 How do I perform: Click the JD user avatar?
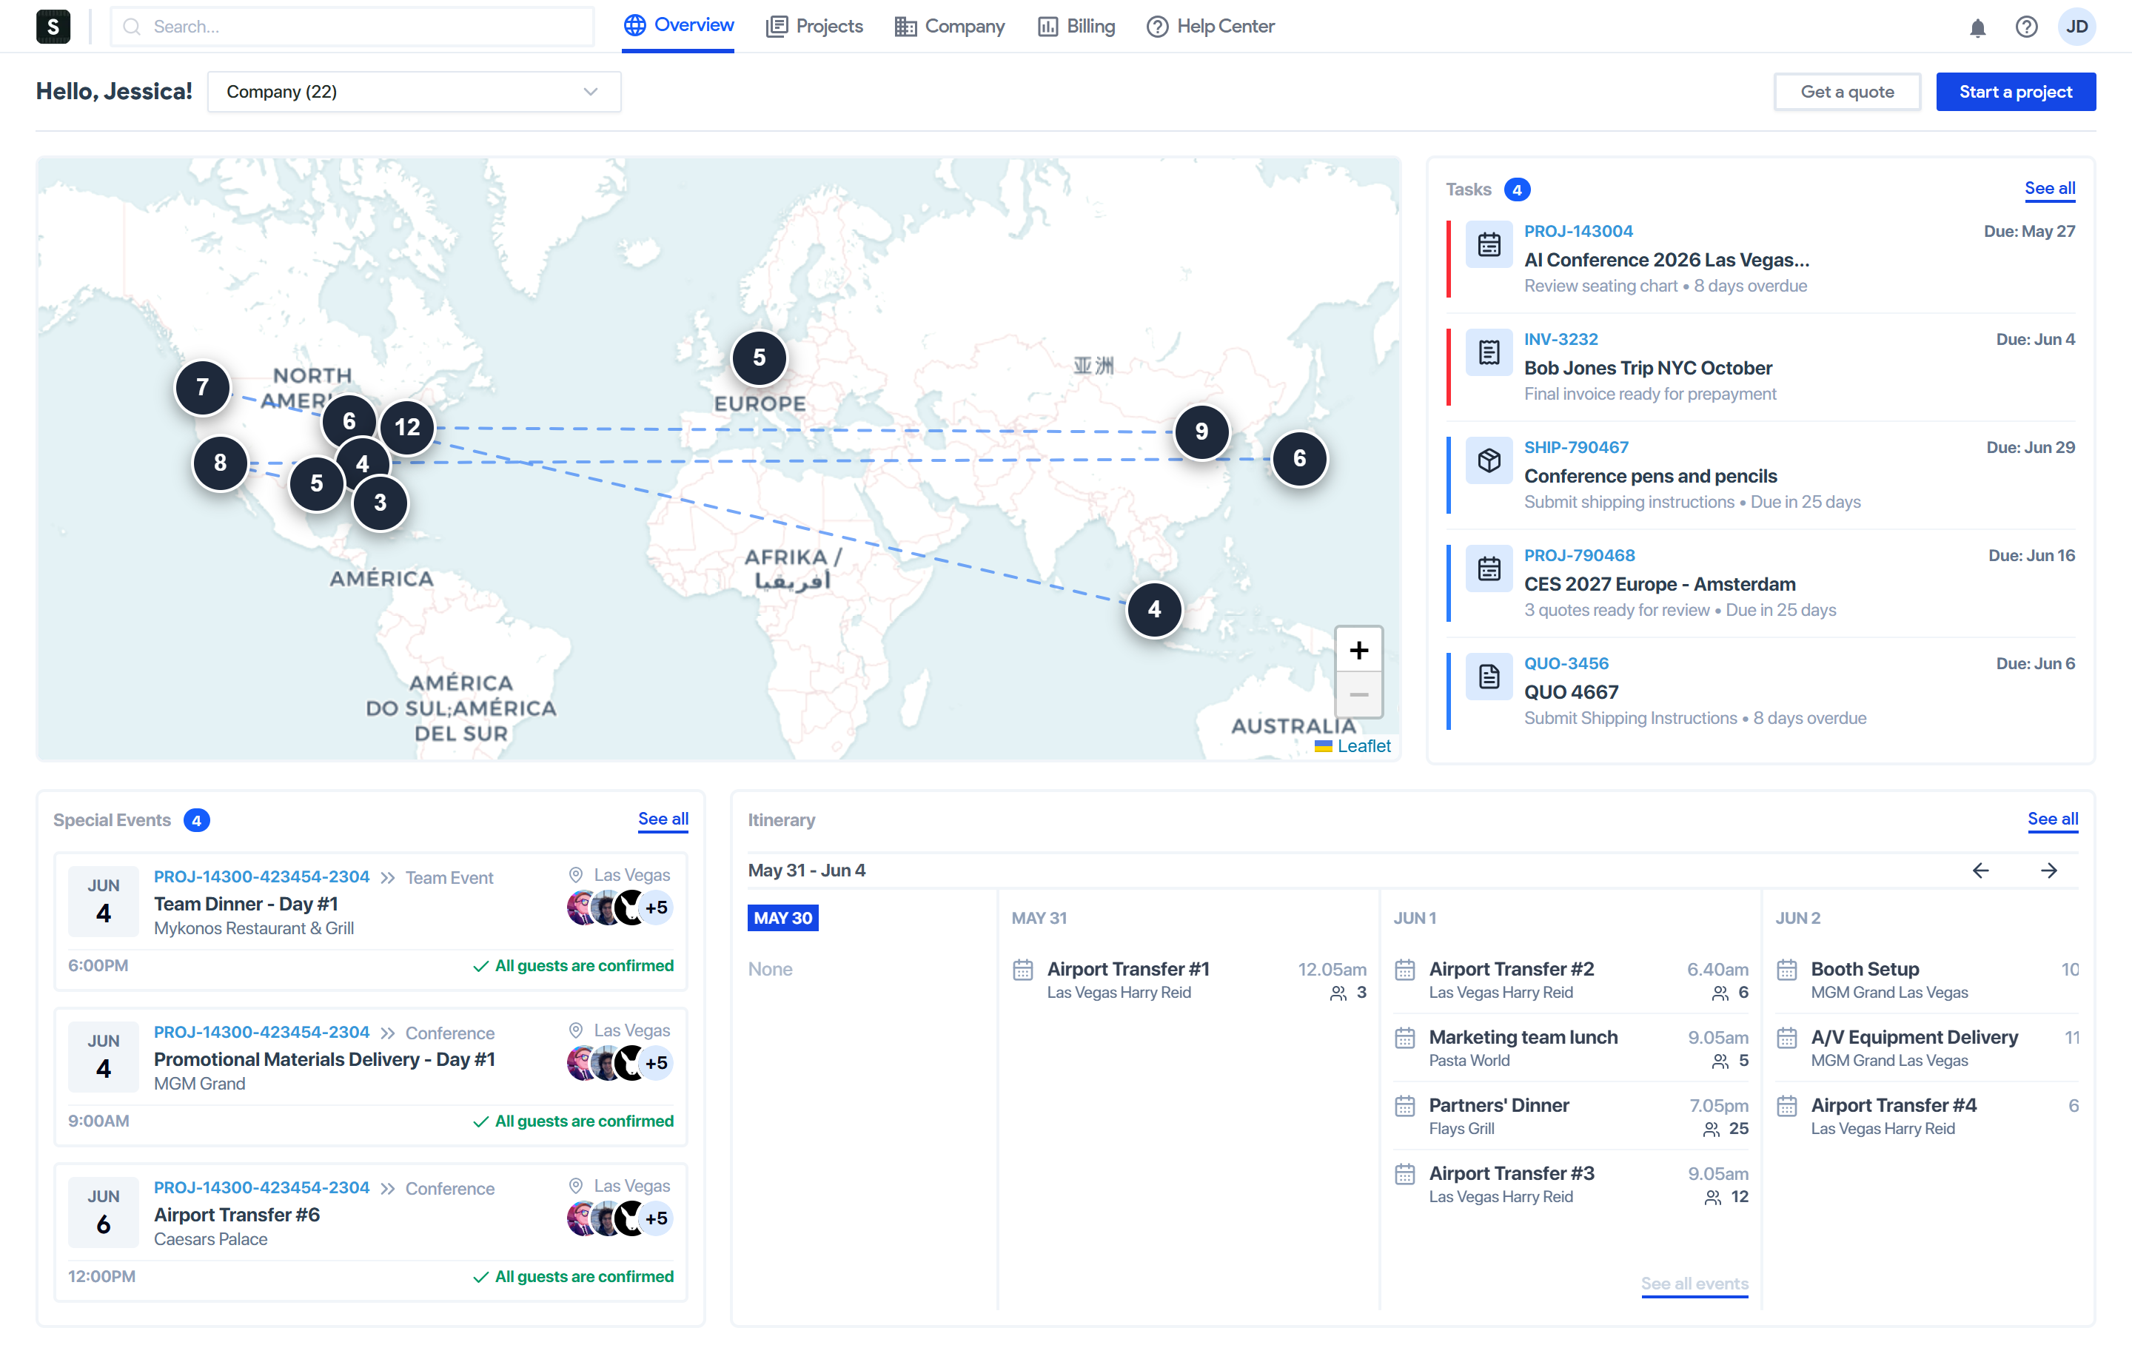click(2076, 27)
